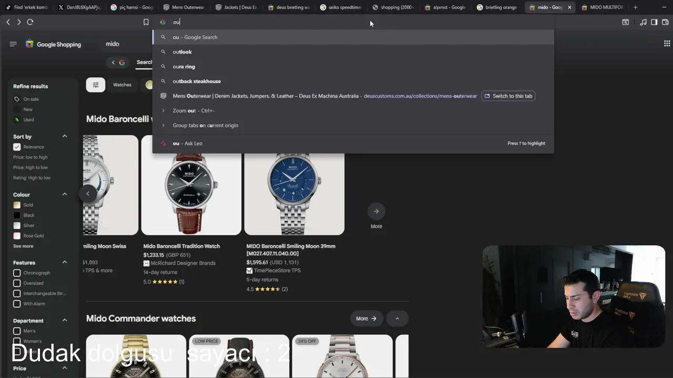
Task: Toggle the browser sidebar panel icon
Action: (x=654, y=22)
